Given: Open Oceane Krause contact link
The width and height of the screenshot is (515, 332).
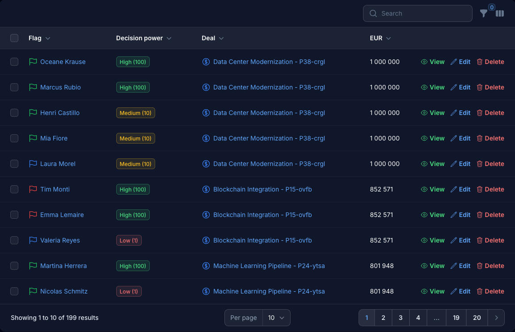Looking at the screenshot, I should [x=63, y=62].
